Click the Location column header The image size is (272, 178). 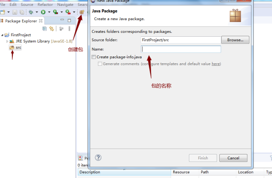(250, 172)
